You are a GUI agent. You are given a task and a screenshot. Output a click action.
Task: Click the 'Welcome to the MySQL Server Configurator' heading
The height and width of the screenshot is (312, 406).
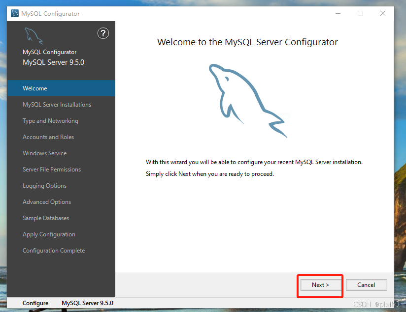tap(247, 42)
